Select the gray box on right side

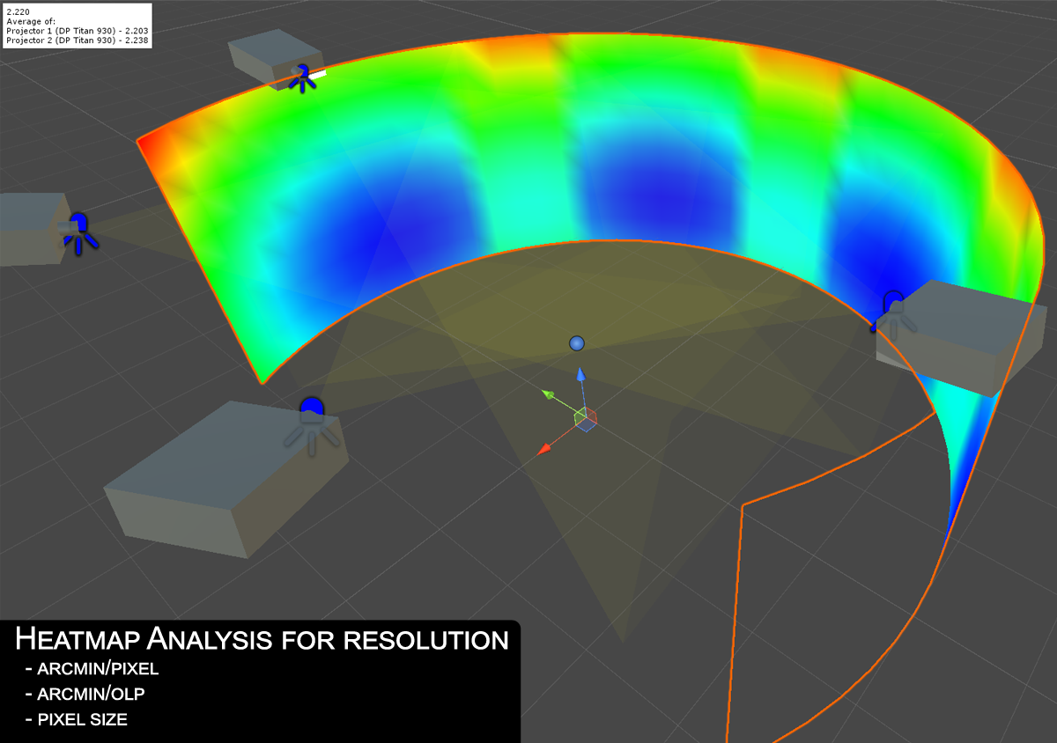click(961, 335)
